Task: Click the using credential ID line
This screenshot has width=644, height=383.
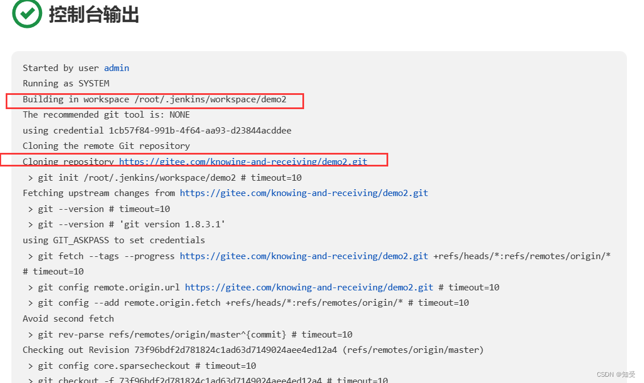Action: [x=157, y=131]
